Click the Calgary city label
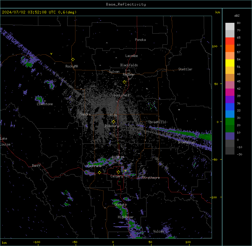Screen dimensions: 252x246 117,176
